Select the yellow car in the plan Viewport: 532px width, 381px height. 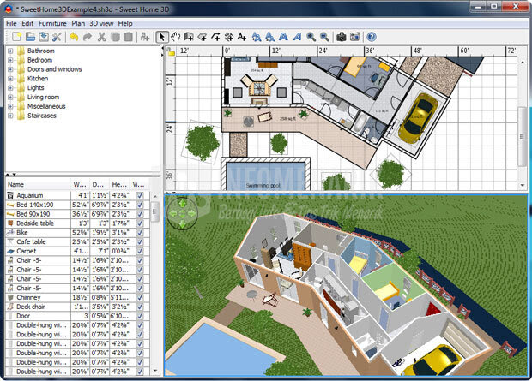[x=418, y=118]
